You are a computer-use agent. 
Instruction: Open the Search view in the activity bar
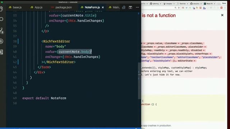(1, 19)
